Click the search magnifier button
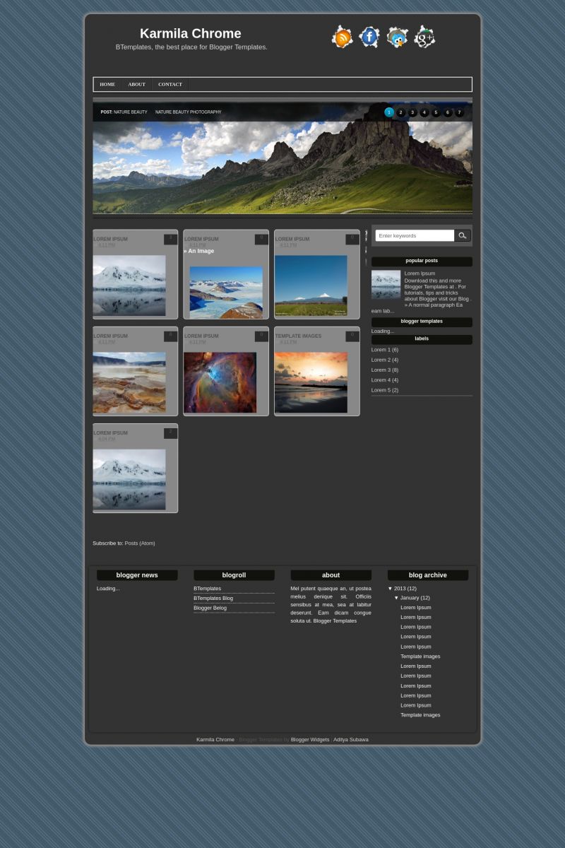 (x=462, y=235)
